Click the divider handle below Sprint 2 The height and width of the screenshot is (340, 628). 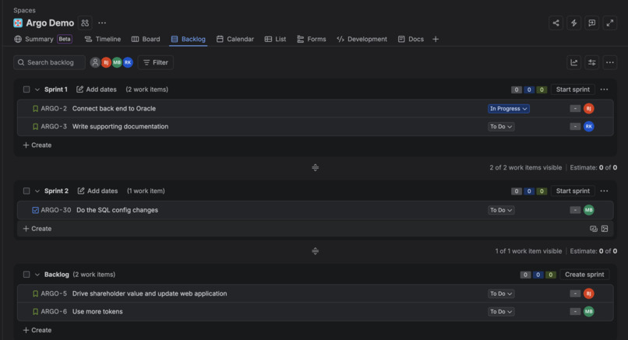click(x=316, y=251)
